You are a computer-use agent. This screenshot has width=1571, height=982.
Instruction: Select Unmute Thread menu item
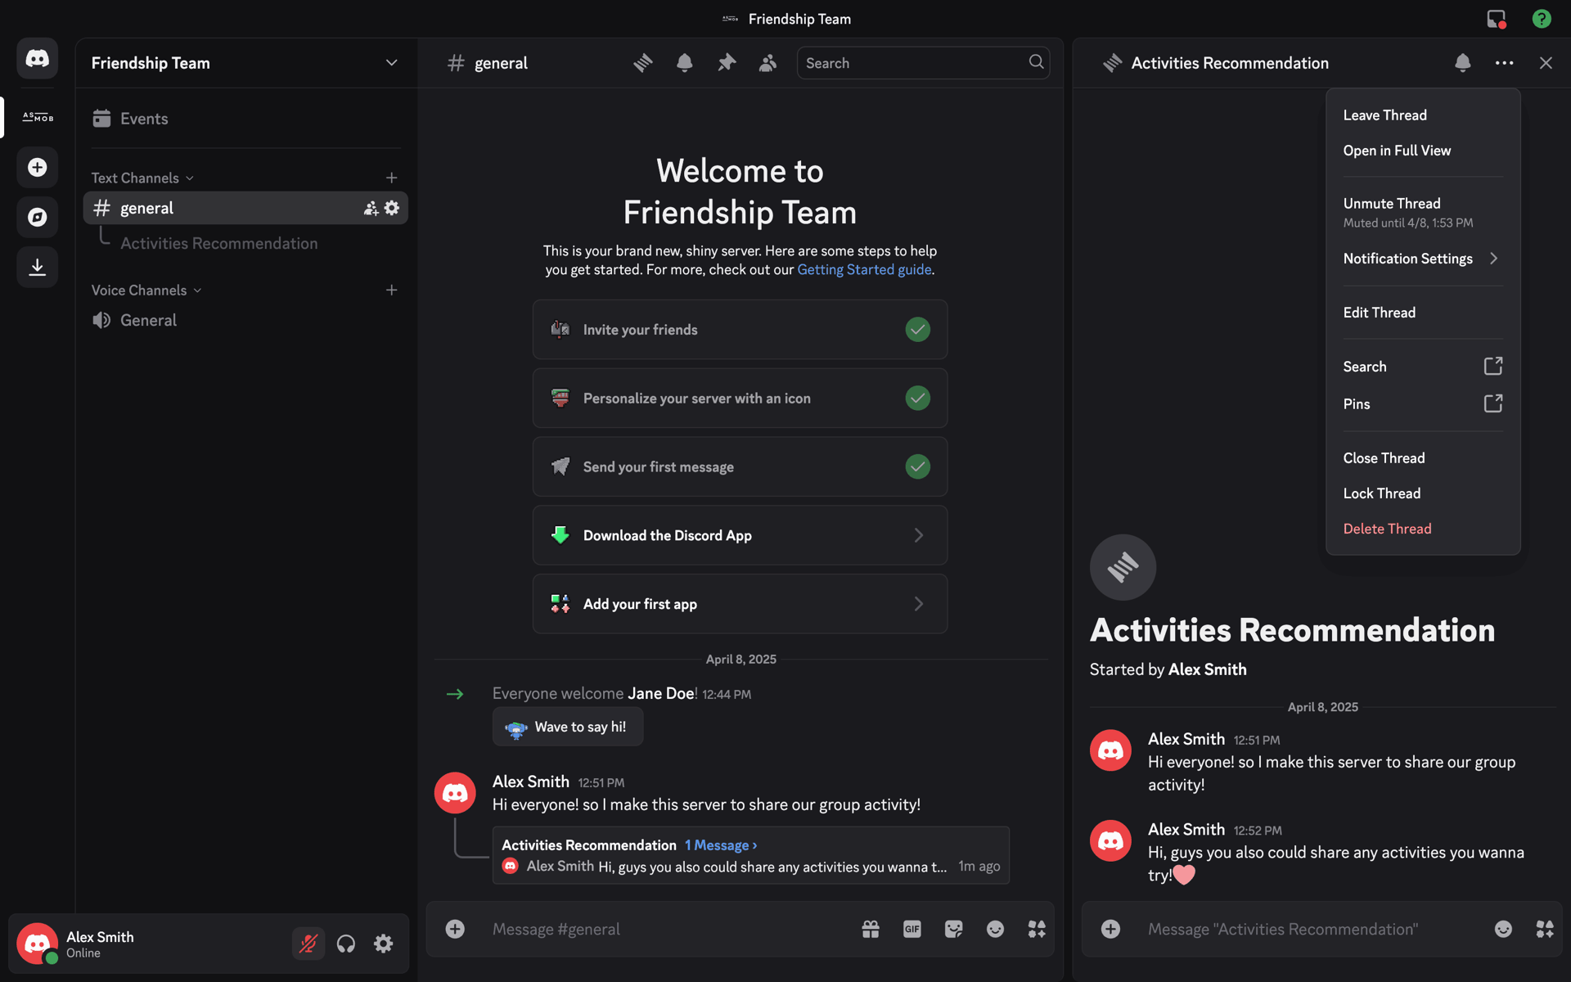point(1423,212)
